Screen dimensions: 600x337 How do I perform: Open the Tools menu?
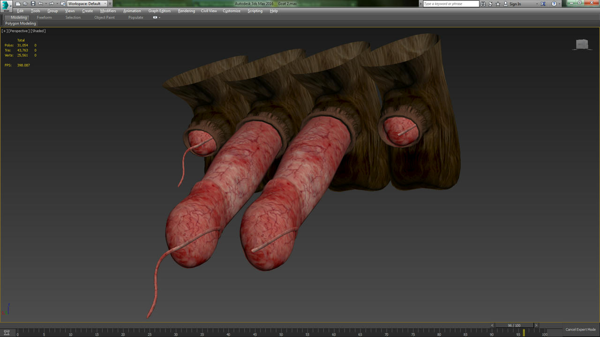pyautogui.click(x=36, y=11)
